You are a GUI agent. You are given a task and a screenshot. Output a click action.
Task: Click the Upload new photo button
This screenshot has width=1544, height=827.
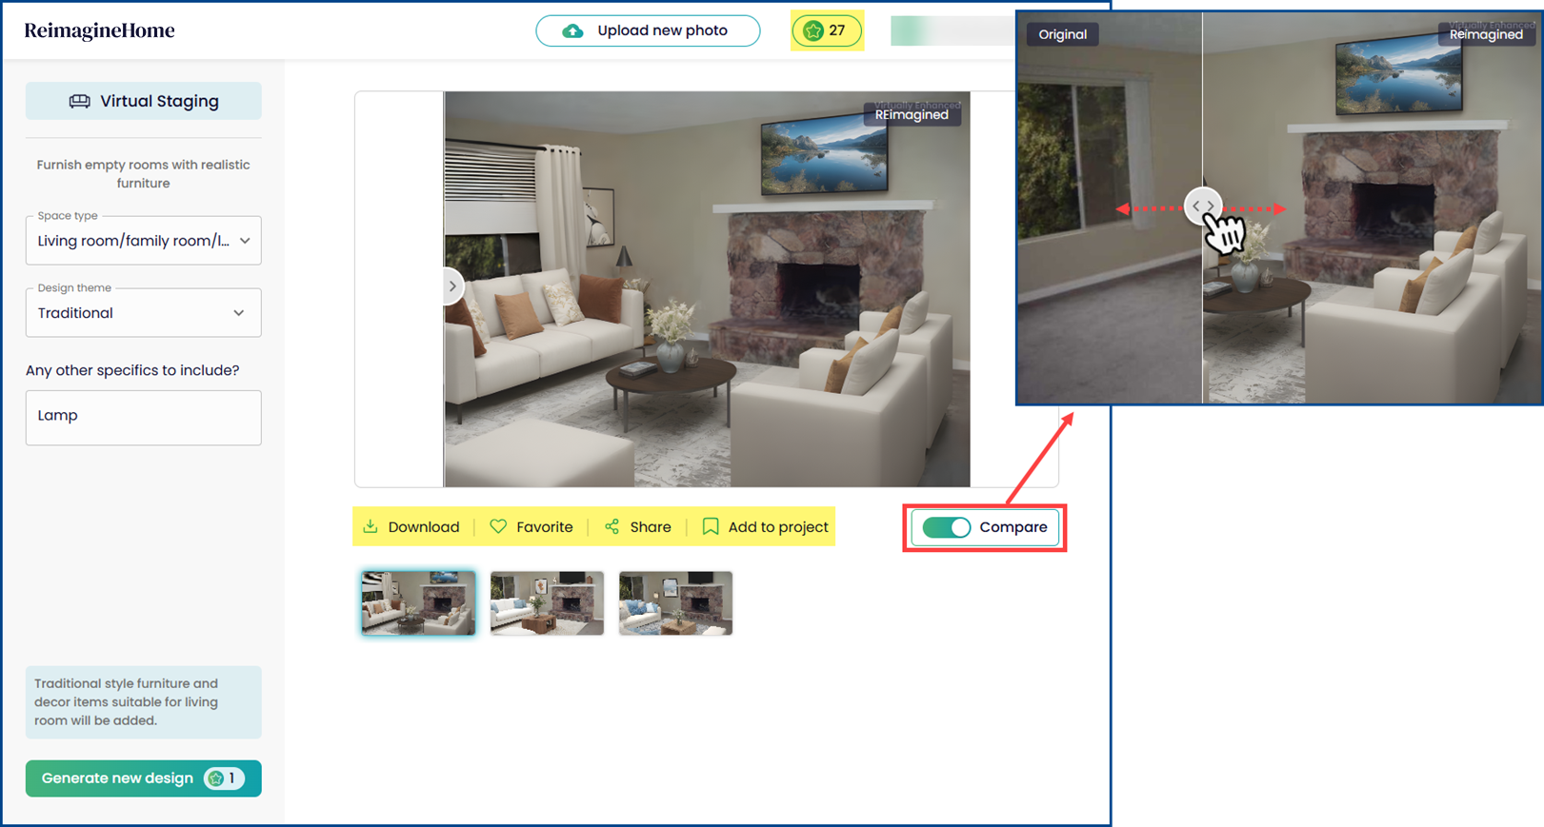648,30
